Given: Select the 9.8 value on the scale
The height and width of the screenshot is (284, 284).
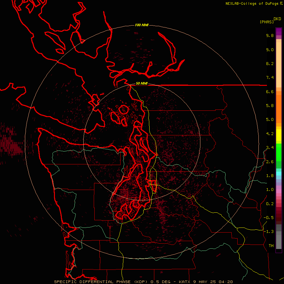Looking at the screenshot, I should pyautogui.click(x=270, y=35).
